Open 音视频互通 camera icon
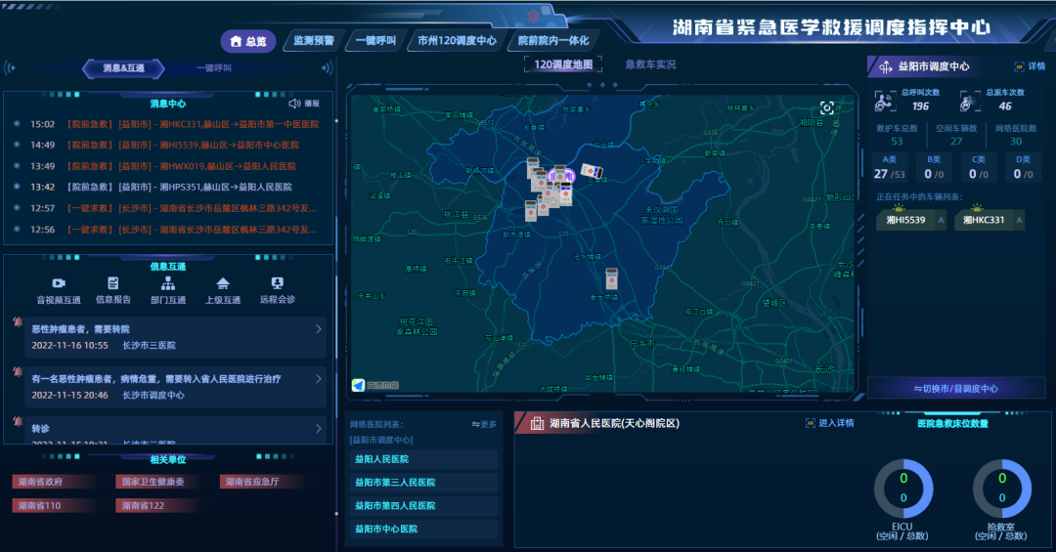 click(59, 283)
